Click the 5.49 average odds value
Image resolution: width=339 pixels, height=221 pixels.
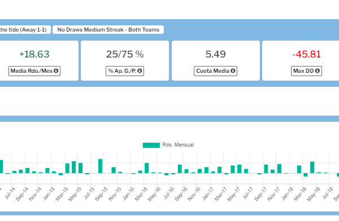[x=216, y=54]
